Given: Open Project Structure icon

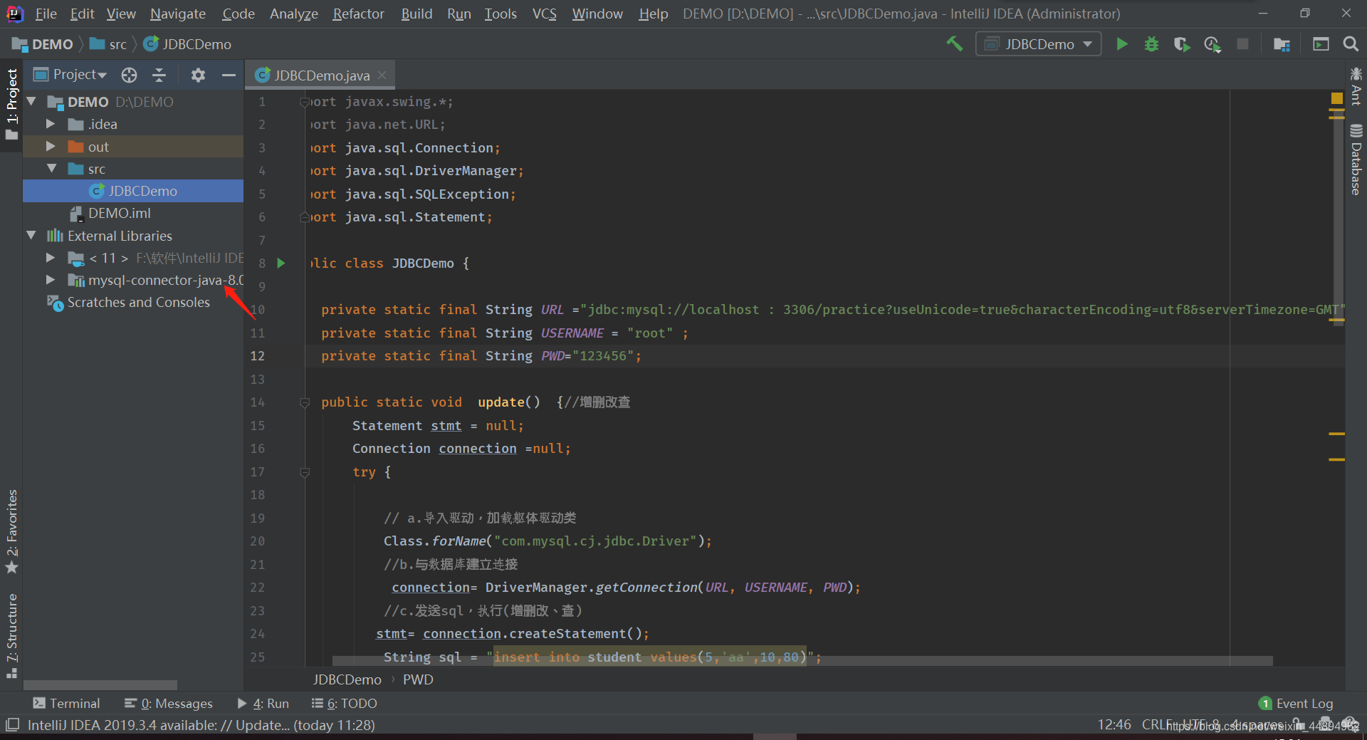Looking at the screenshot, I should (1282, 44).
